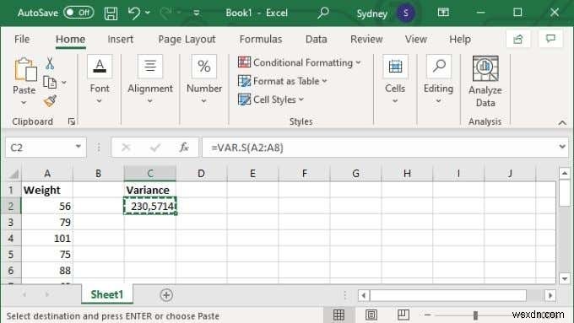Image resolution: width=574 pixels, height=323 pixels.
Task: Click the Analyze Data icon
Action: tap(485, 68)
